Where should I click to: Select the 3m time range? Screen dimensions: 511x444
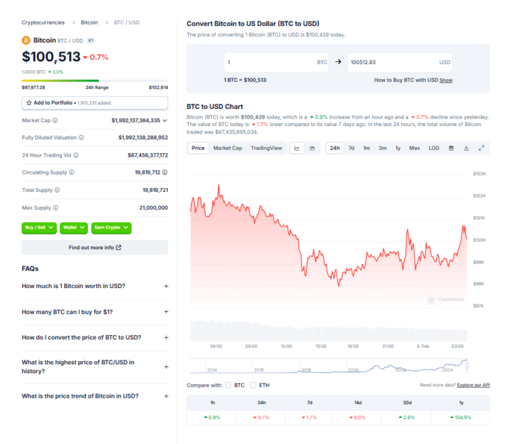click(383, 148)
